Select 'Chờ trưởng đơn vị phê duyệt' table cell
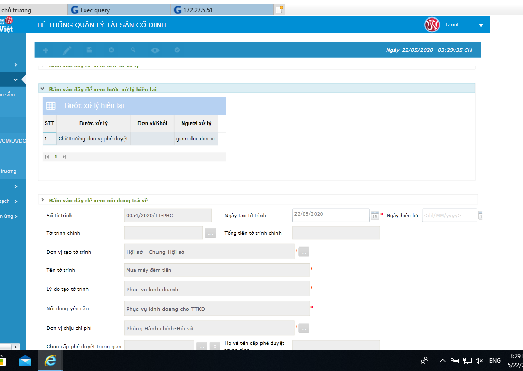 [x=93, y=138]
